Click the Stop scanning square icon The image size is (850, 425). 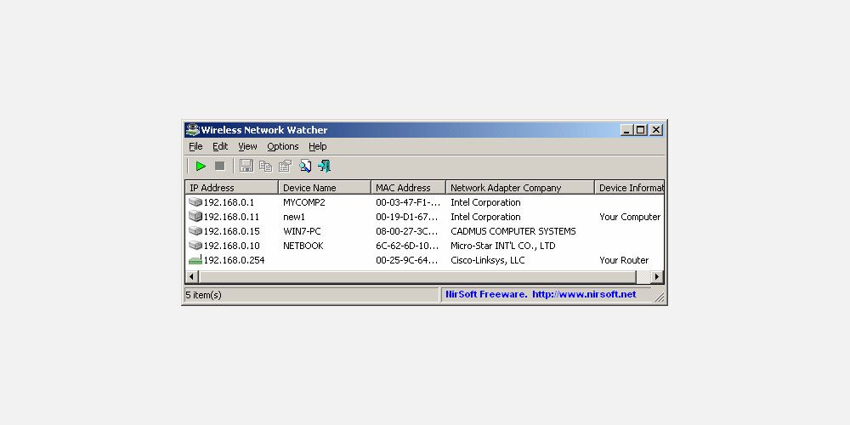219,166
